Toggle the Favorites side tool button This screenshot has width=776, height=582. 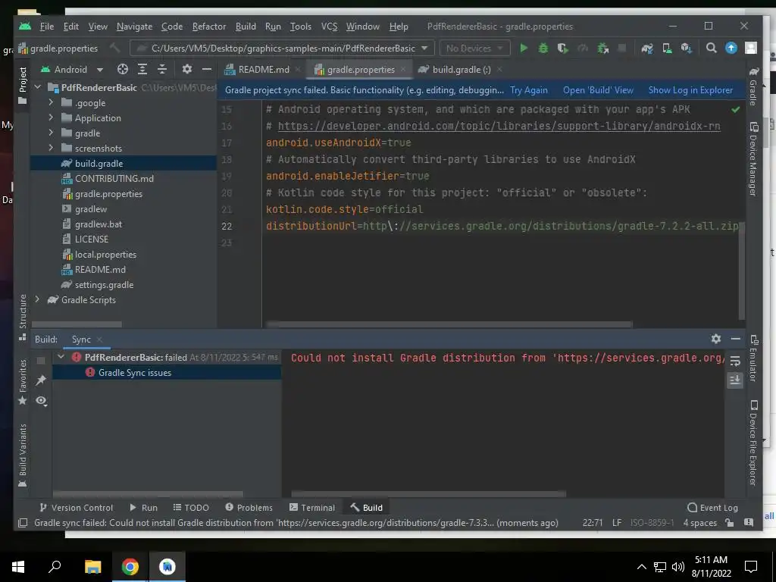tap(22, 382)
